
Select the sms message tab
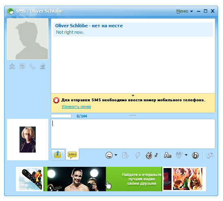[72, 155]
